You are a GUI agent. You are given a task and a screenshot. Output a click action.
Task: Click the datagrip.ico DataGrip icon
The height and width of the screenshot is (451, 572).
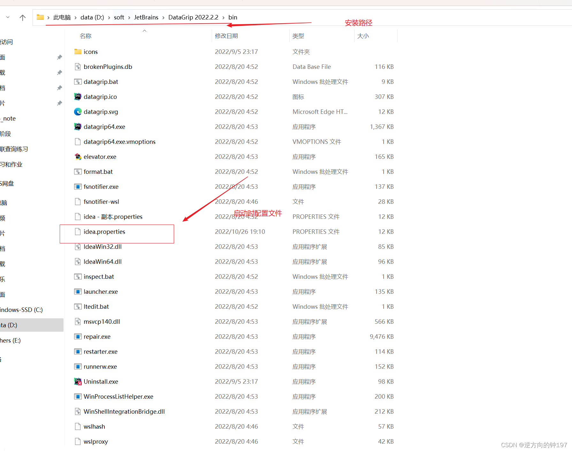(x=78, y=97)
